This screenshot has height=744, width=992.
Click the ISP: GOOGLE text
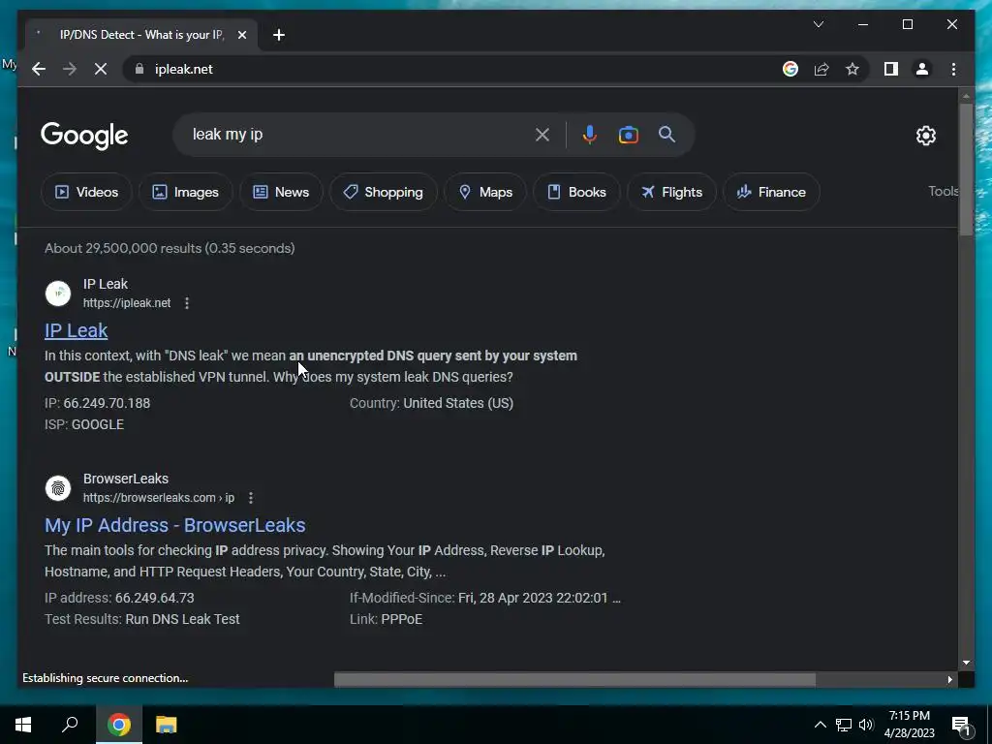pos(84,424)
